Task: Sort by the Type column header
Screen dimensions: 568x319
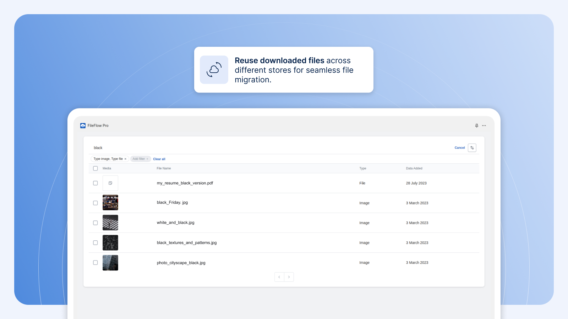Action: click(363, 168)
